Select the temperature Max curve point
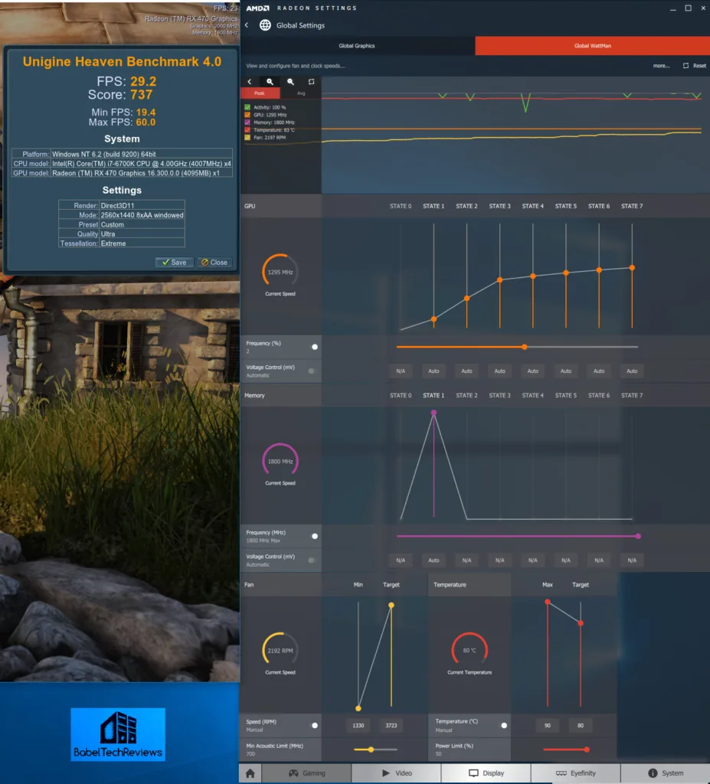The width and height of the screenshot is (710, 784). pos(548,602)
